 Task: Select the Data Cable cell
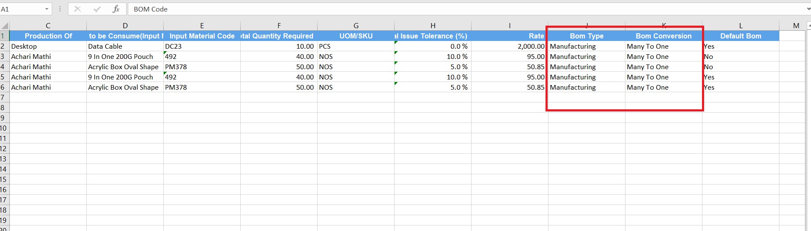coord(125,46)
